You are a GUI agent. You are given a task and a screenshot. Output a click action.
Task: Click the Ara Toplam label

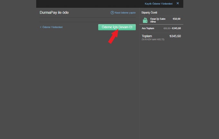(x=148, y=28)
